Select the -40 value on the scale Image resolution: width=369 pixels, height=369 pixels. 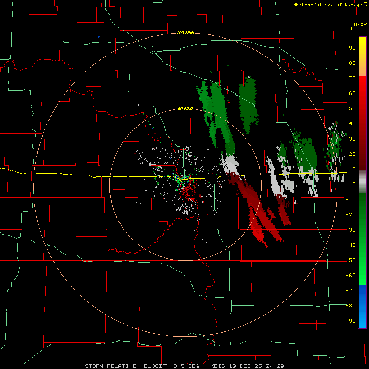(351, 245)
